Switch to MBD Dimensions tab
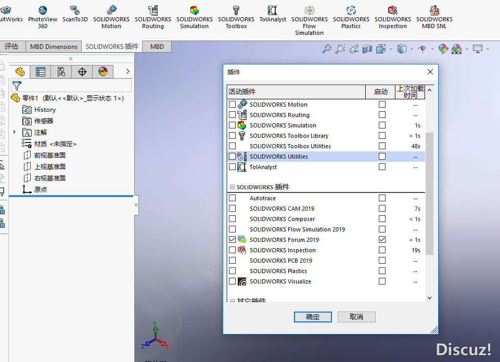Image resolution: width=500 pixels, height=362 pixels. pos(54,46)
